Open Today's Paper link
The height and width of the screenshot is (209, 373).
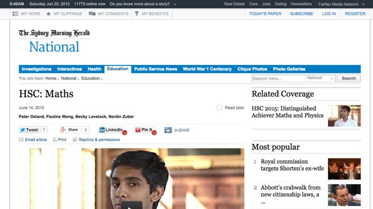265,14
